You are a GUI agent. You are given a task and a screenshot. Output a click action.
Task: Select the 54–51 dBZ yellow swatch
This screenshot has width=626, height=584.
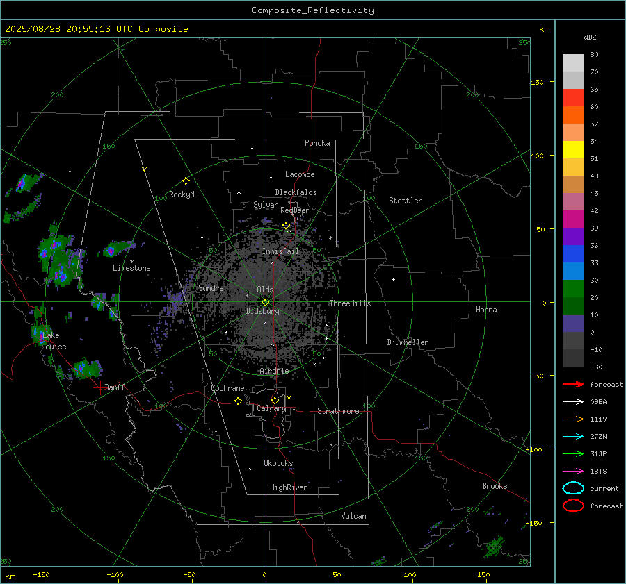pos(573,149)
